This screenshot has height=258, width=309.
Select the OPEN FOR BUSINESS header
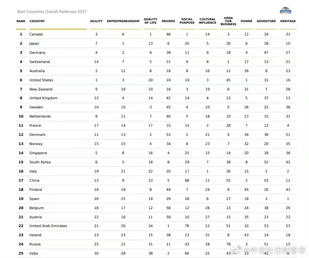coord(228,21)
